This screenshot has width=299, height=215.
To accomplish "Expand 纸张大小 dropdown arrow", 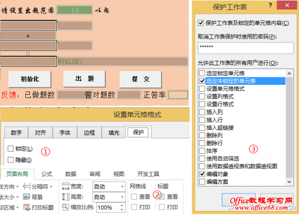I will (x=17, y=197).
